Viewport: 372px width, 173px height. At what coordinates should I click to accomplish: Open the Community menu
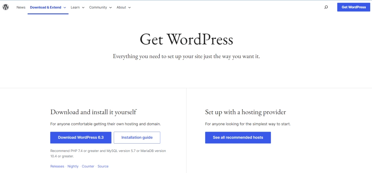tap(98, 7)
